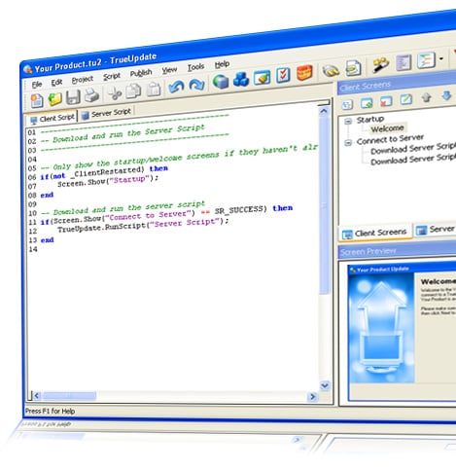Collapse the Startup tree node
This screenshot has width=456, height=470.
pyautogui.click(x=348, y=122)
